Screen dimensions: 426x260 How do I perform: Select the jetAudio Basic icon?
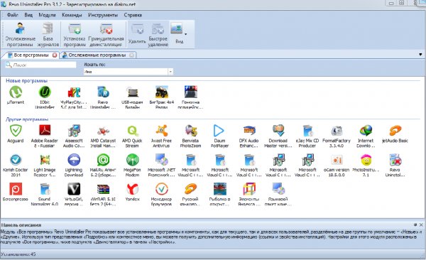coord(395,131)
